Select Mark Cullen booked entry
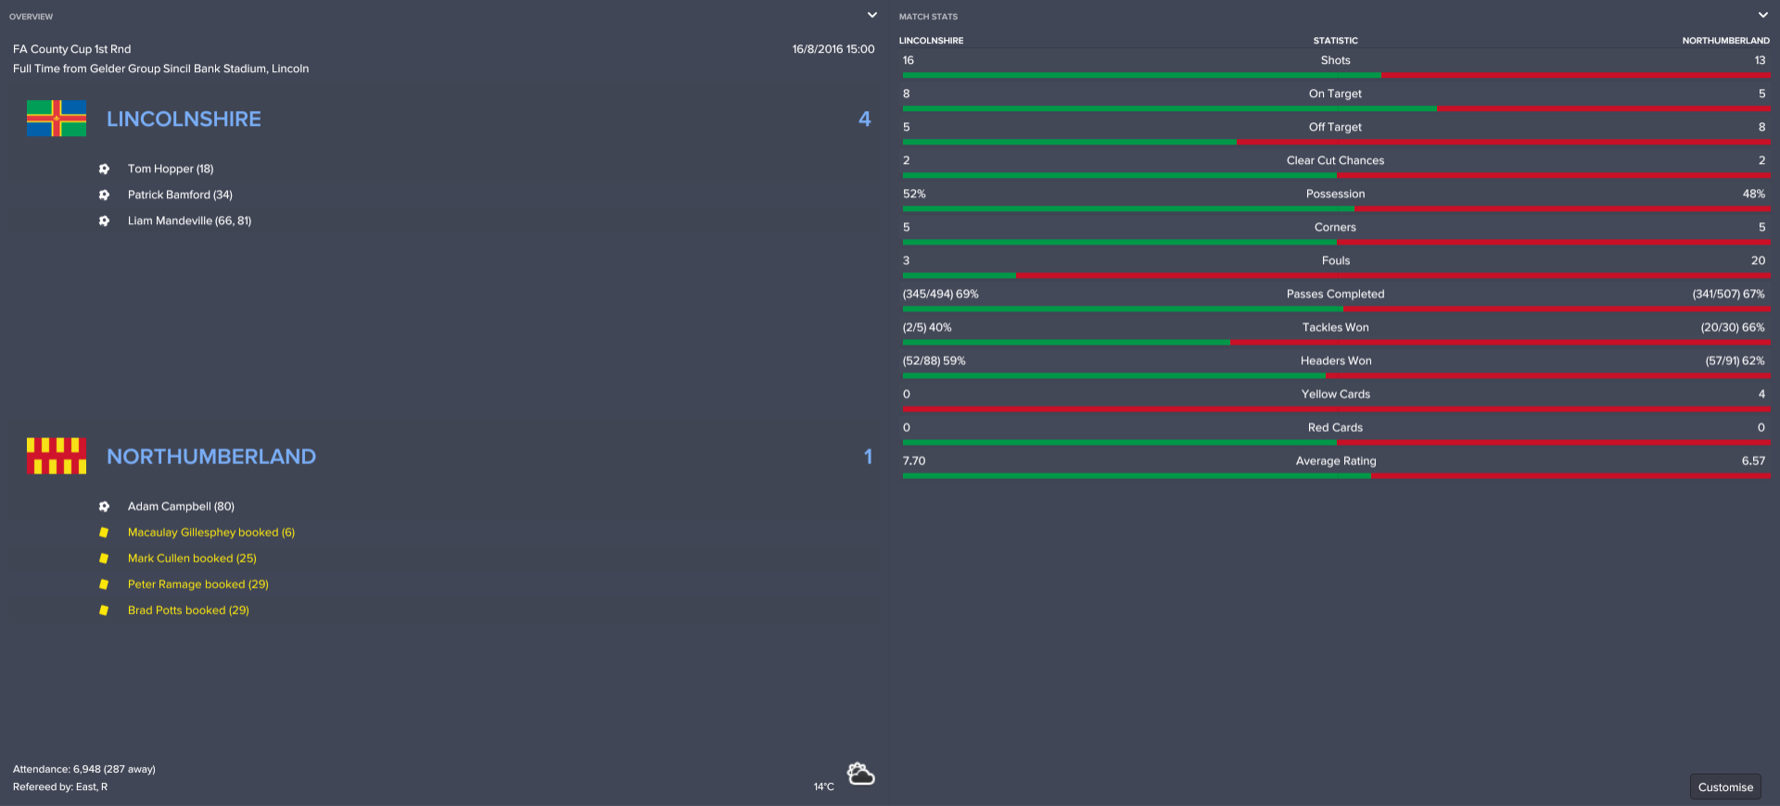 click(192, 559)
